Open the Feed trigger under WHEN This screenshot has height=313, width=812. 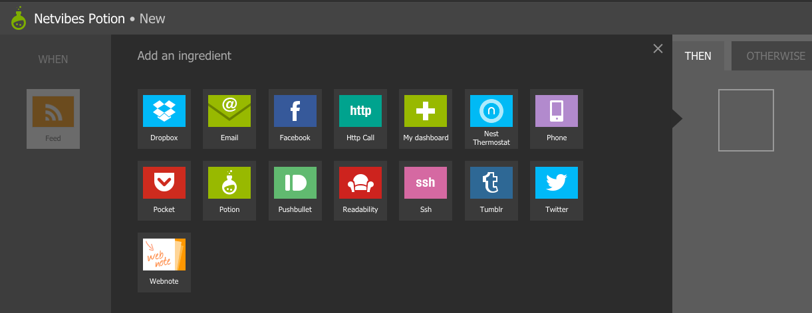53,119
